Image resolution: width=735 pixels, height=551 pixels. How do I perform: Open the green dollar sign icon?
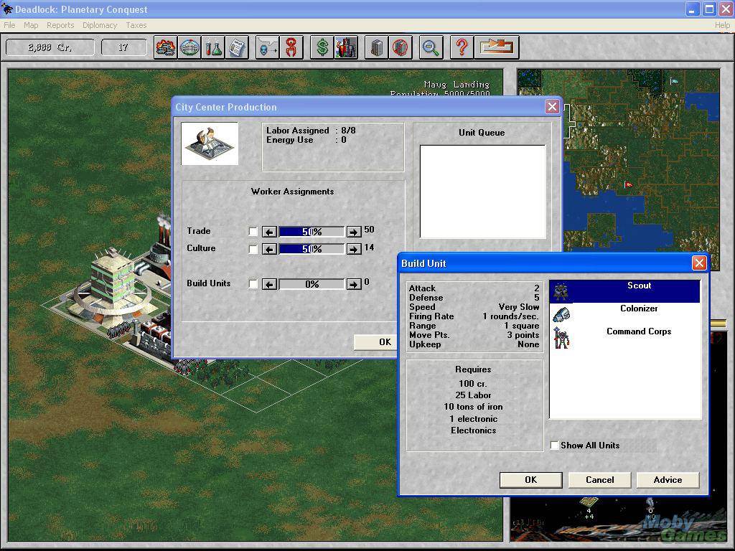[322, 47]
